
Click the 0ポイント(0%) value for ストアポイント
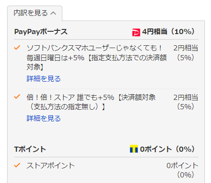click(x=182, y=170)
